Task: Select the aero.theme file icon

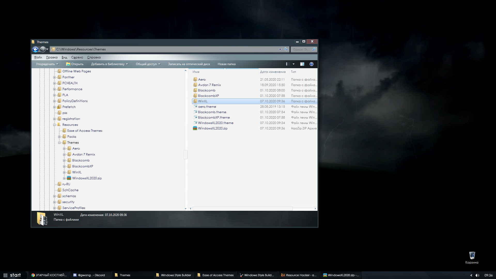Action: click(x=195, y=106)
